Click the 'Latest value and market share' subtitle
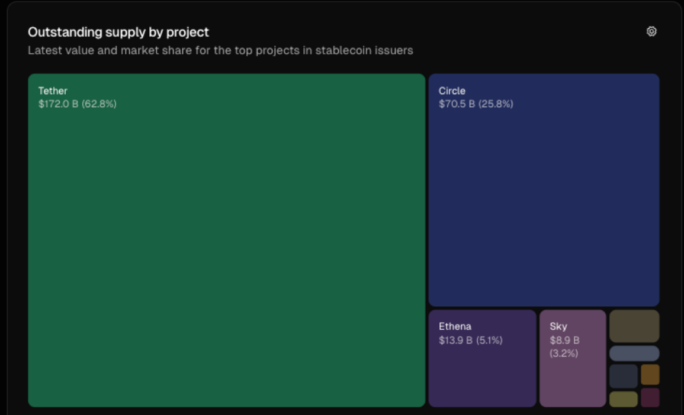The image size is (684, 415). point(220,50)
